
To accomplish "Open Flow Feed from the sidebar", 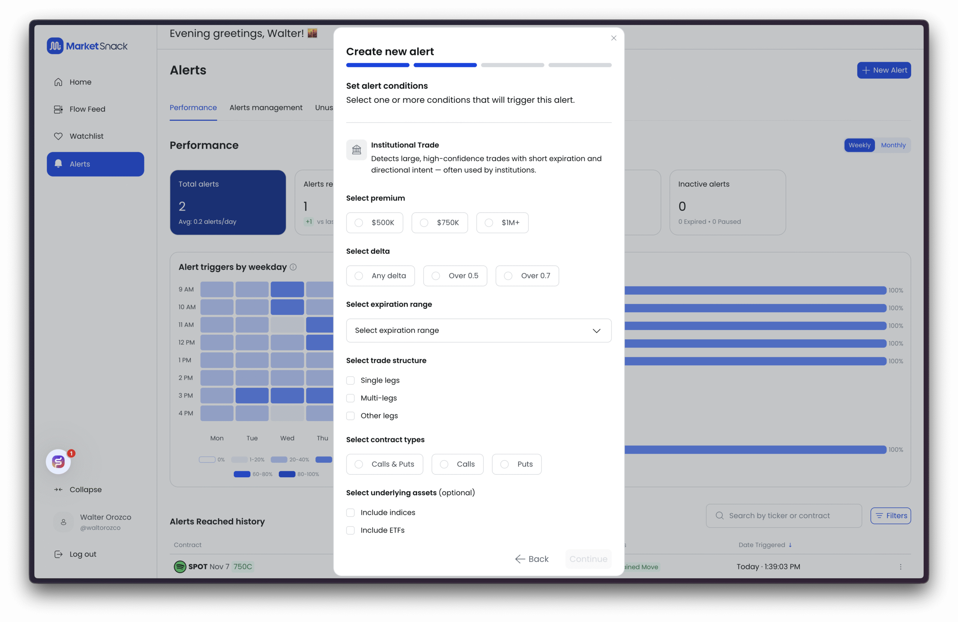I will click(86, 109).
